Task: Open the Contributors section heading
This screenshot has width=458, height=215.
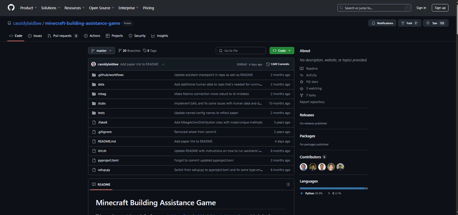Action: 313,157
